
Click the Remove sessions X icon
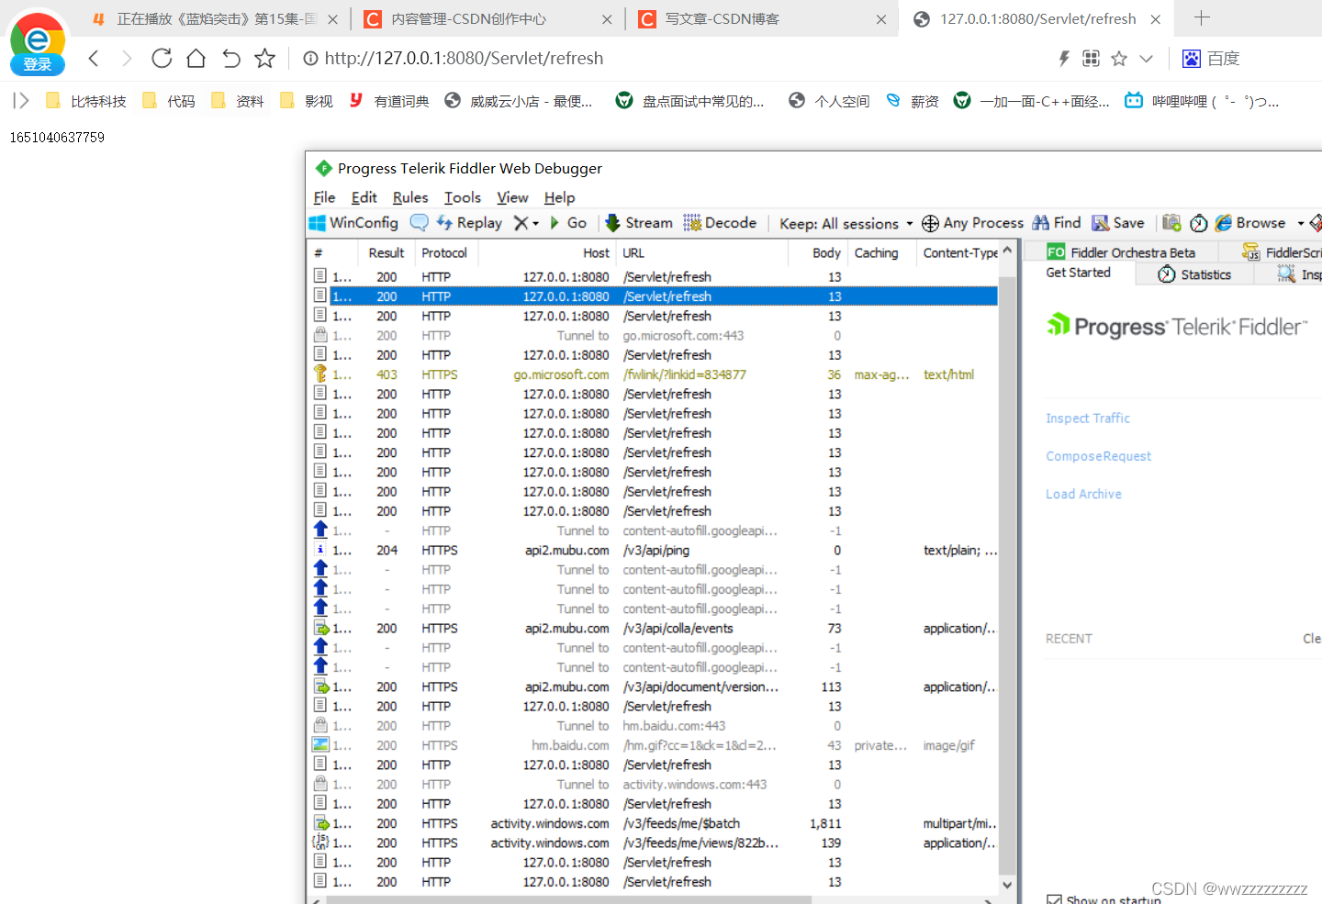tap(521, 223)
